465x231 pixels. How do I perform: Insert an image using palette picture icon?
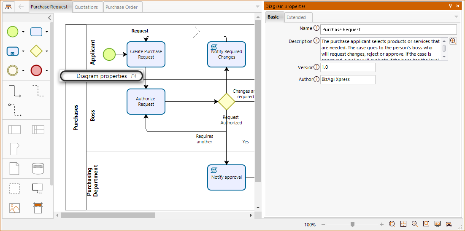[14, 208]
